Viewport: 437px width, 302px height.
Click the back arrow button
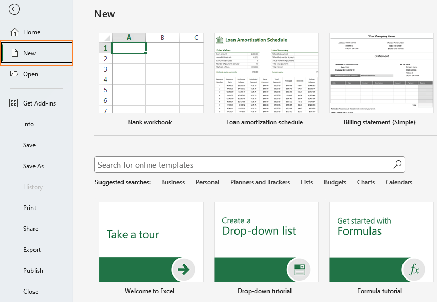(x=14, y=9)
